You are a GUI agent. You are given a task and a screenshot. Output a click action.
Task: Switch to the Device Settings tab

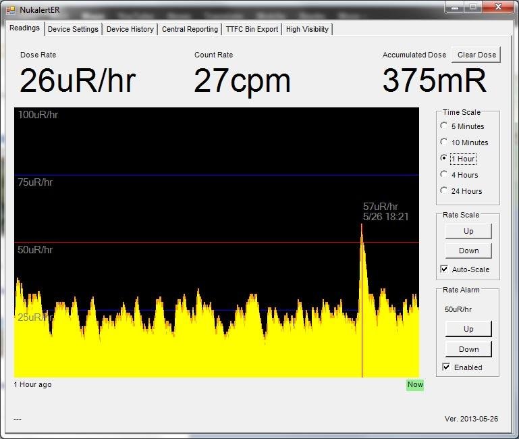click(73, 29)
